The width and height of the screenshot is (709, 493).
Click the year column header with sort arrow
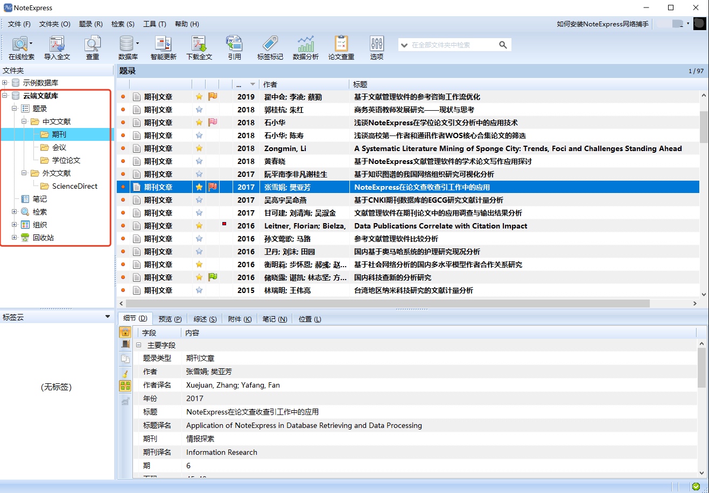(246, 84)
